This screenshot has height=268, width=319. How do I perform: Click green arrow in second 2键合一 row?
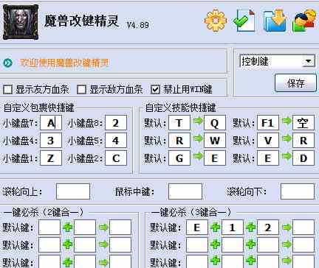103,244
